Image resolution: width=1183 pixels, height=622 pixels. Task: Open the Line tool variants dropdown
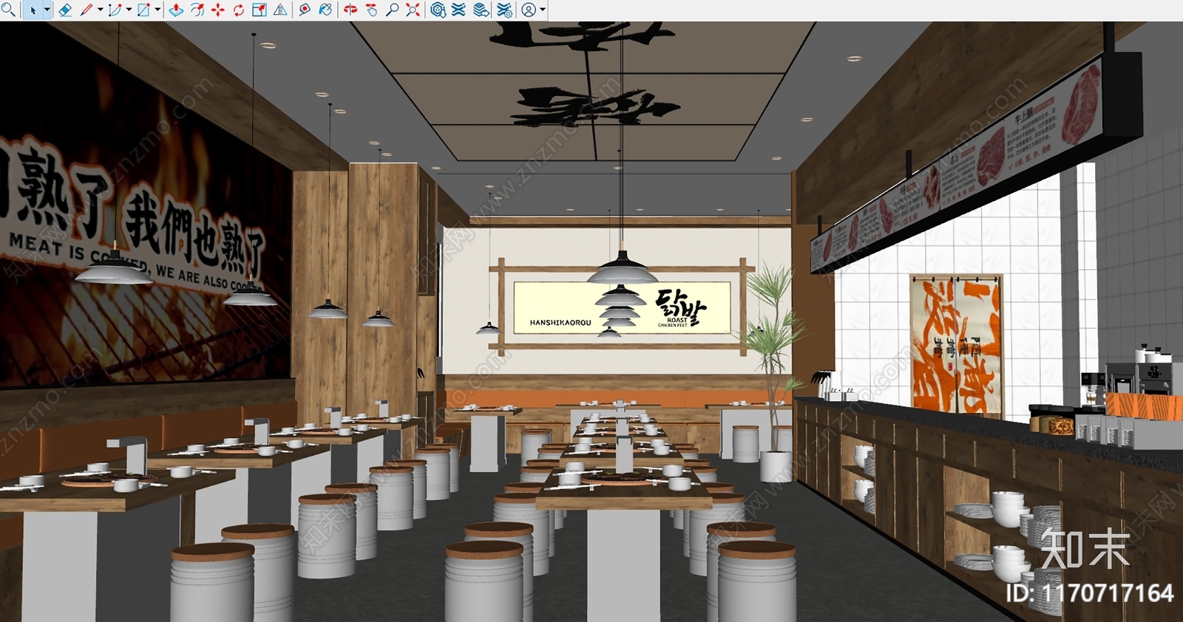pyautogui.click(x=100, y=10)
